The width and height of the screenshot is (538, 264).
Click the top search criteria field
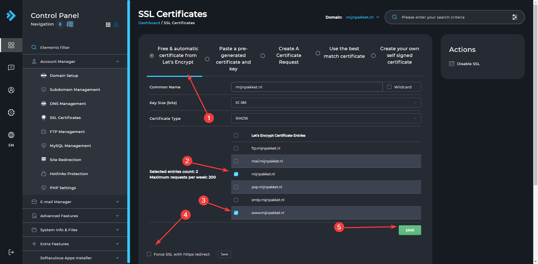pos(454,17)
